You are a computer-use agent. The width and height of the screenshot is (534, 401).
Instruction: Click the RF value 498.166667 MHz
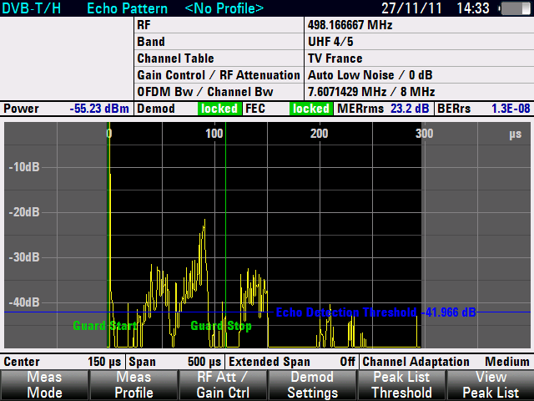point(350,25)
